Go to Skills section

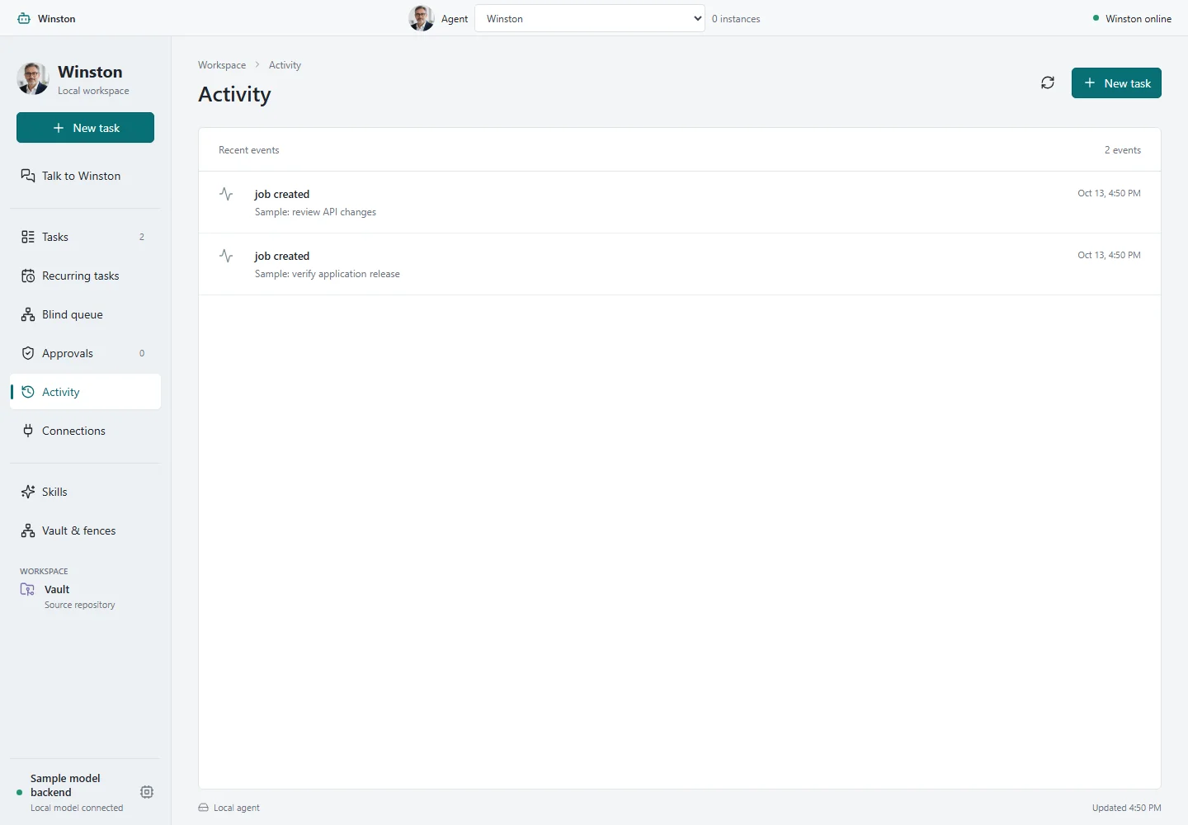[85, 492]
